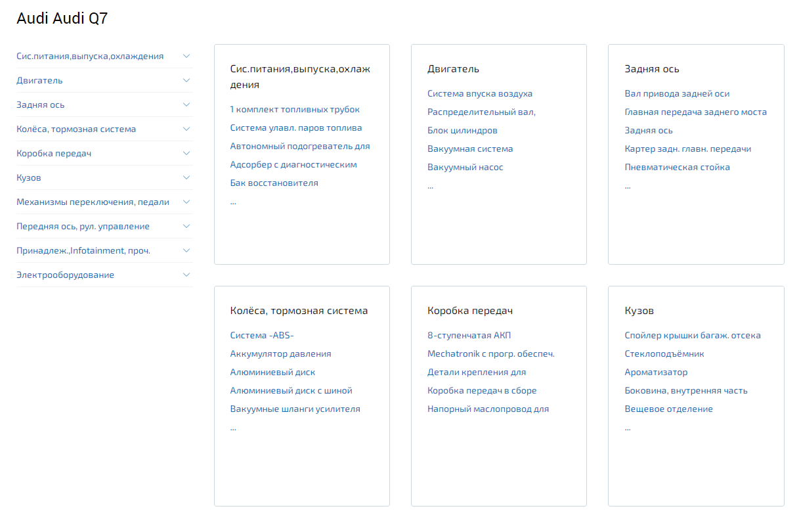Open Mechatronik с прогр. обеспеч. link
Image resolution: width=799 pixels, height=519 pixels.
coord(491,354)
